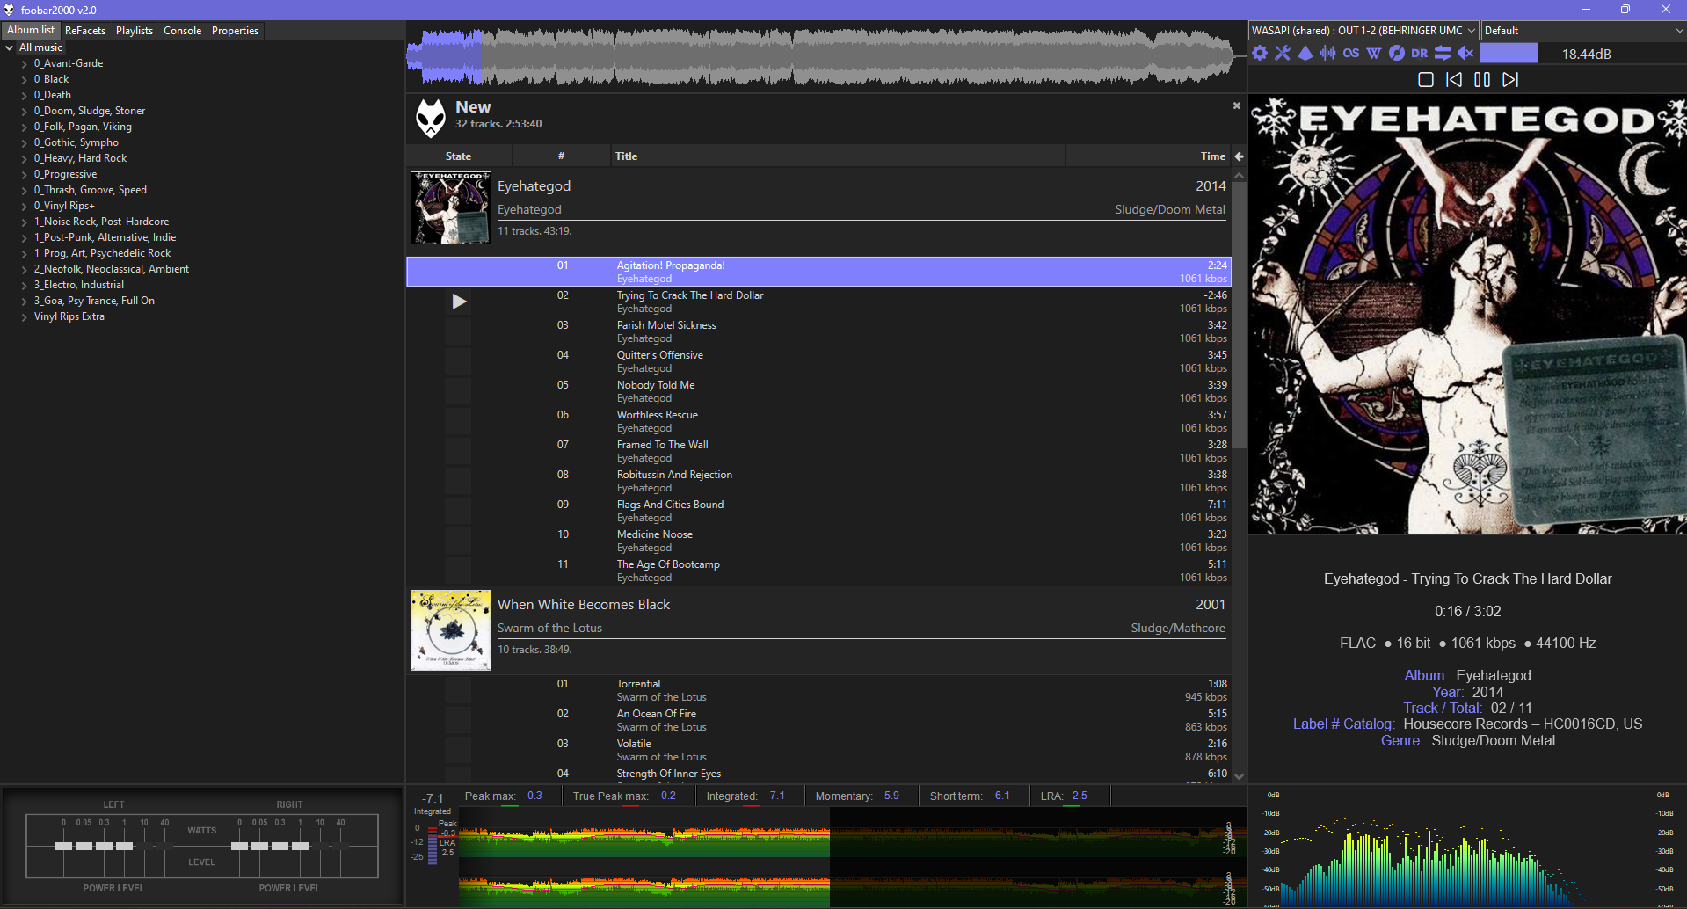
Task: Stop playback with the square button
Action: 1426,80
